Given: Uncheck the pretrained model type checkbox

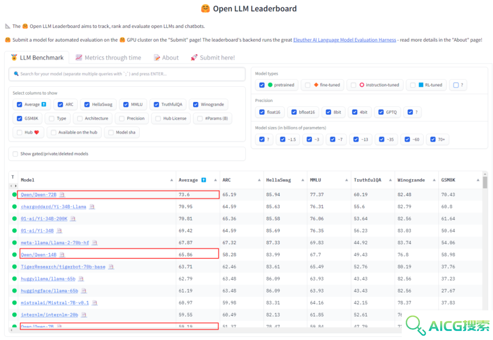Looking at the screenshot, I should [262, 85].
